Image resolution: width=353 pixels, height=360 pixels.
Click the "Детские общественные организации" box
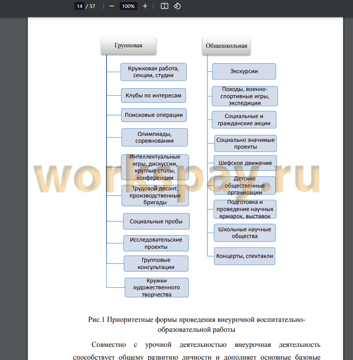click(244, 186)
